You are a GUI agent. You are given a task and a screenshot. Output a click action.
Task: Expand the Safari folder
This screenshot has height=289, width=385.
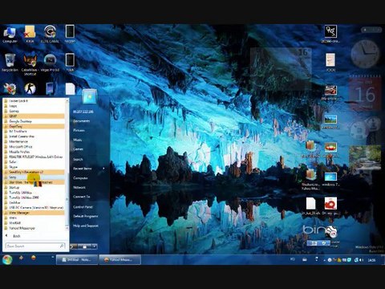tap(34, 162)
